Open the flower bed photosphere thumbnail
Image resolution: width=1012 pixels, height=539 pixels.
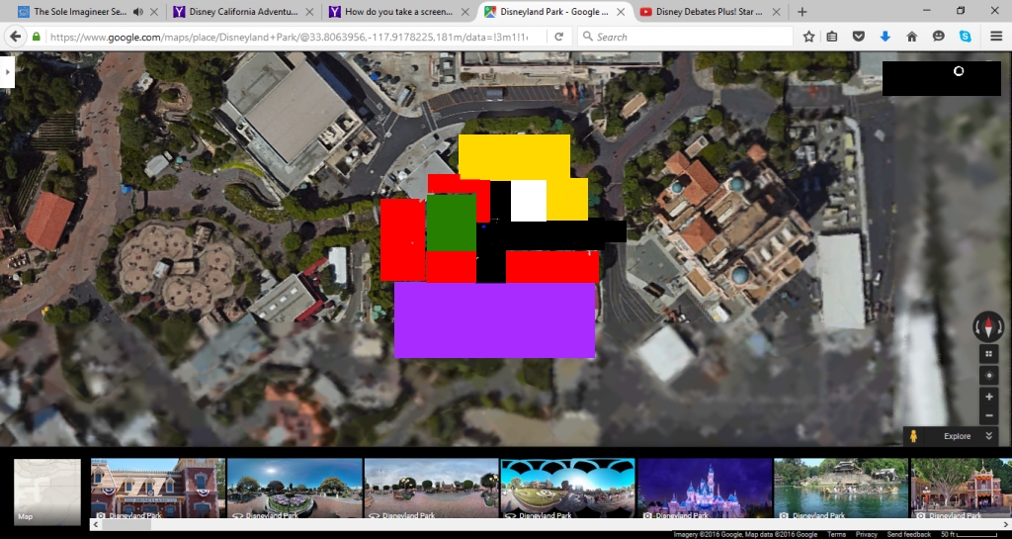point(295,488)
